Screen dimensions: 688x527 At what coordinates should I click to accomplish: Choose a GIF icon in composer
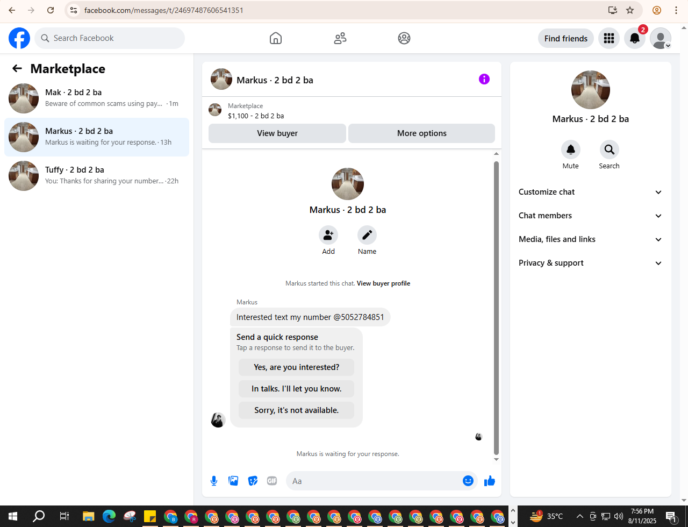coord(272,481)
